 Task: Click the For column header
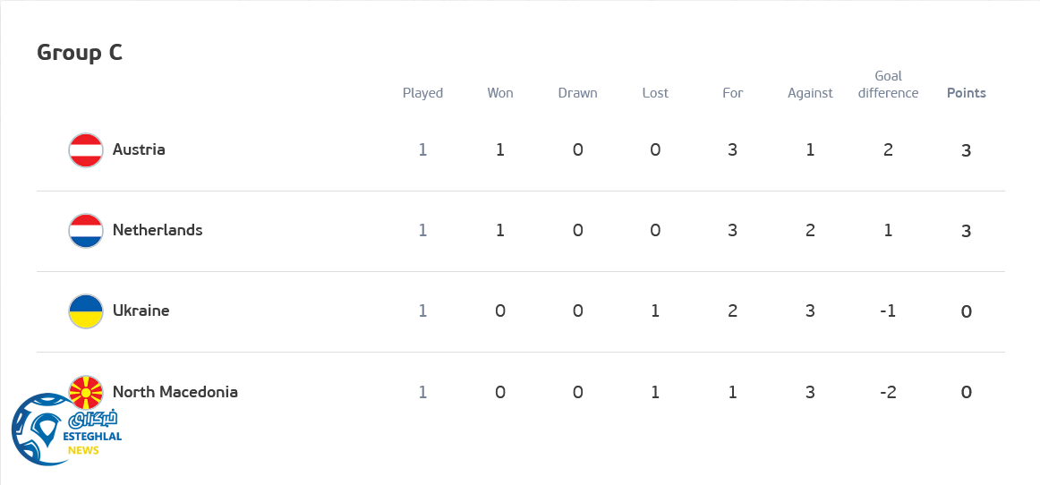733,93
